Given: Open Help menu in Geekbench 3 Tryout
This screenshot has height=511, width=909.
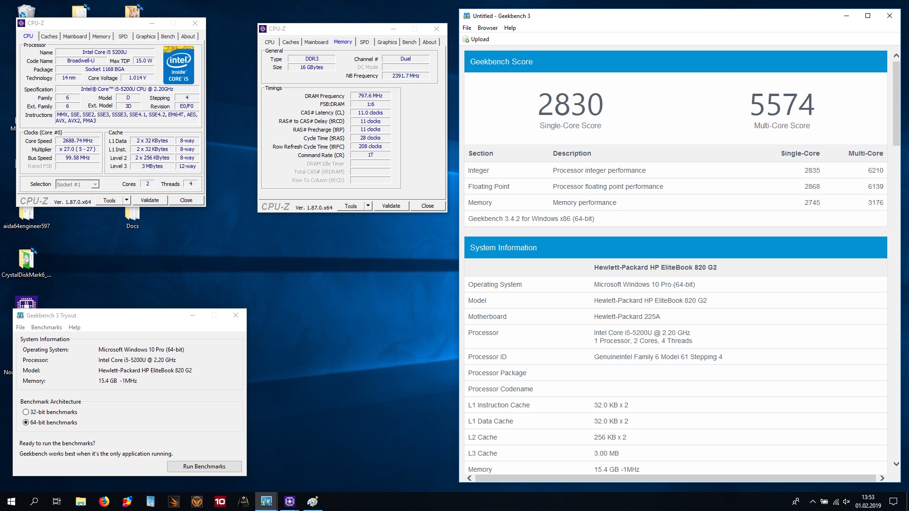Looking at the screenshot, I should 74,327.
